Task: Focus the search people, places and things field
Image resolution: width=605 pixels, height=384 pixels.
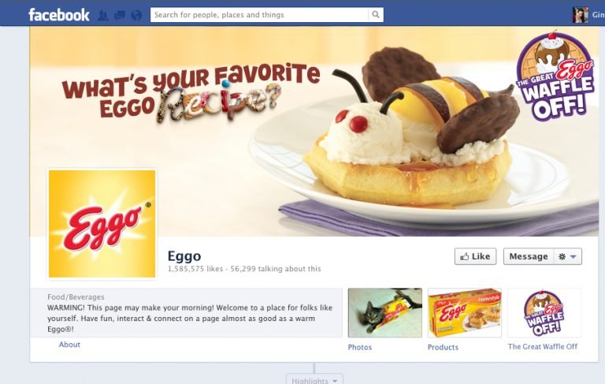Action: [x=259, y=15]
